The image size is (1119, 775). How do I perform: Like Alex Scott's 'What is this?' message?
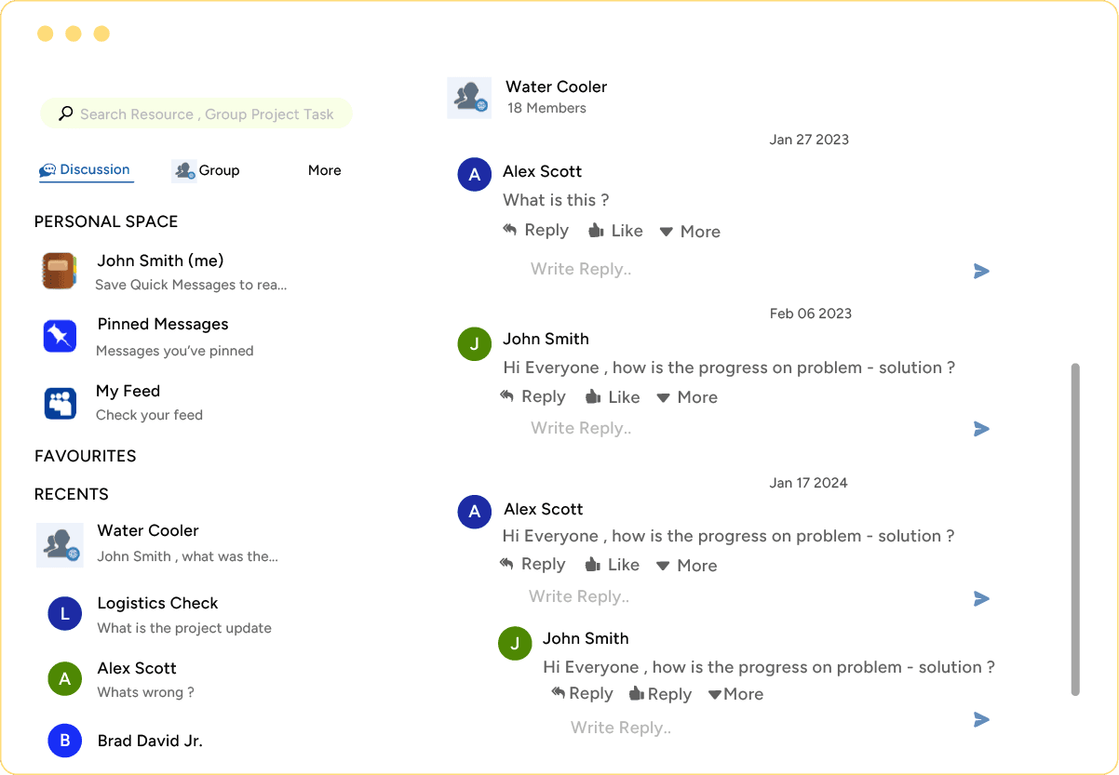615,230
